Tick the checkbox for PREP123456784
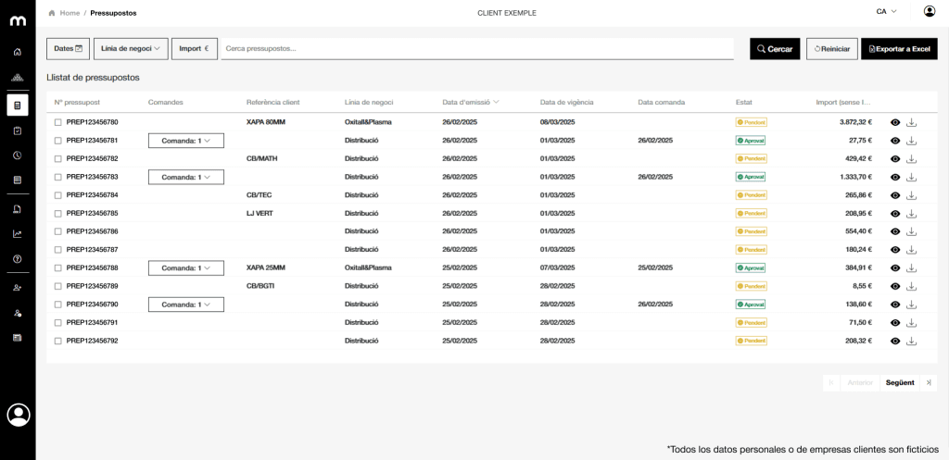The image size is (949, 460). [58, 195]
